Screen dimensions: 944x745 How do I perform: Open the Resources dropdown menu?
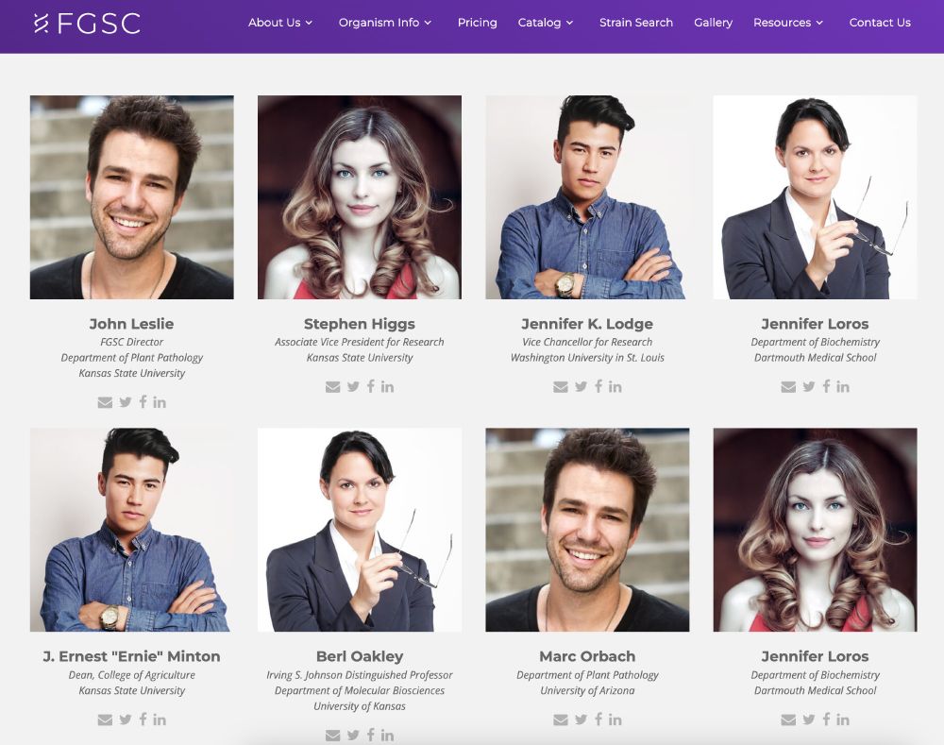(788, 23)
